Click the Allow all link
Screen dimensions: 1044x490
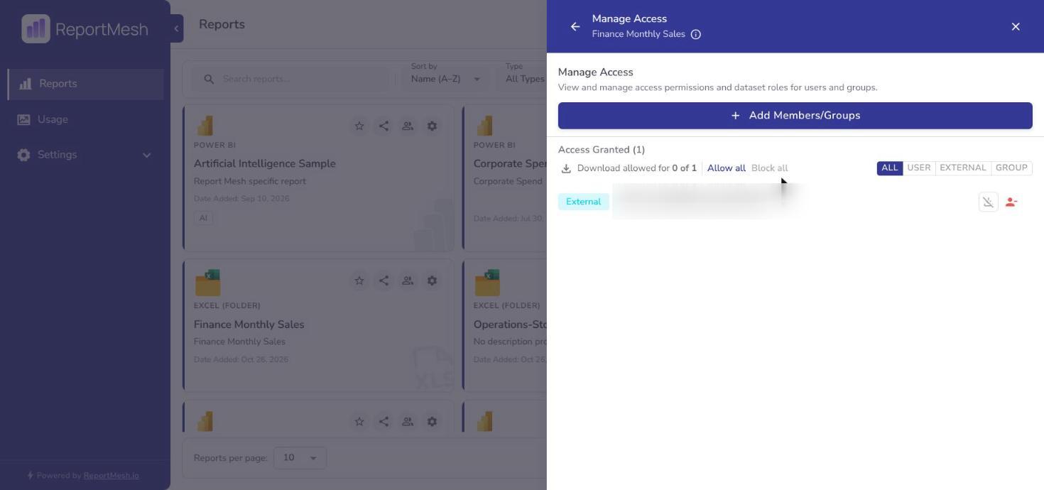pyautogui.click(x=726, y=168)
